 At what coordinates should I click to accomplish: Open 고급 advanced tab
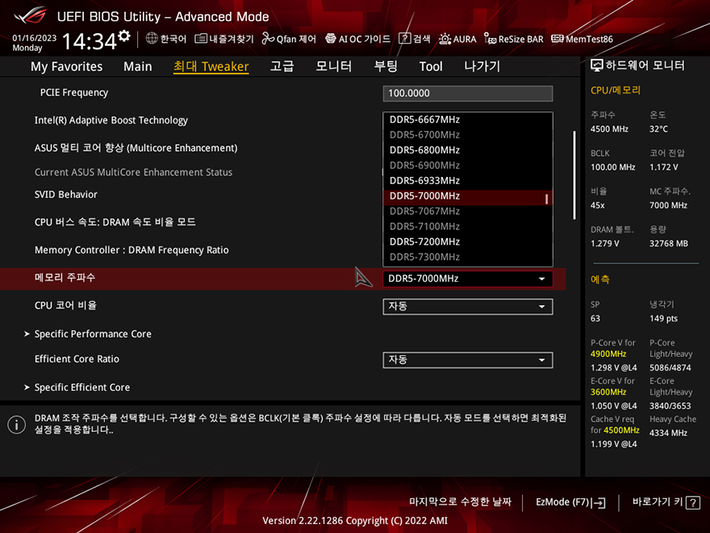pyautogui.click(x=282, y=66)
